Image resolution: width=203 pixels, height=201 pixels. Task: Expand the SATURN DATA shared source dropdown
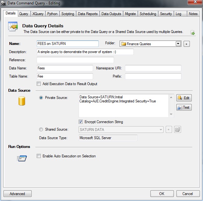pos(161,129)
